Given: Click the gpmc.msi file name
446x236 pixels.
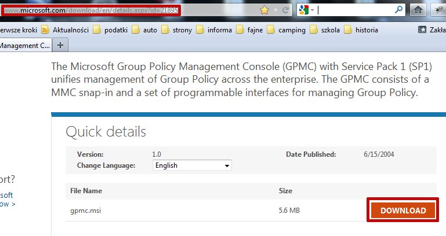Looking at the screenshot, I should coord(86,211).
